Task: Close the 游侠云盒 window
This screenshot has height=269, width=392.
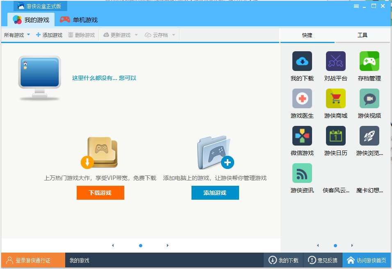Action: click(x=383, y=6)
